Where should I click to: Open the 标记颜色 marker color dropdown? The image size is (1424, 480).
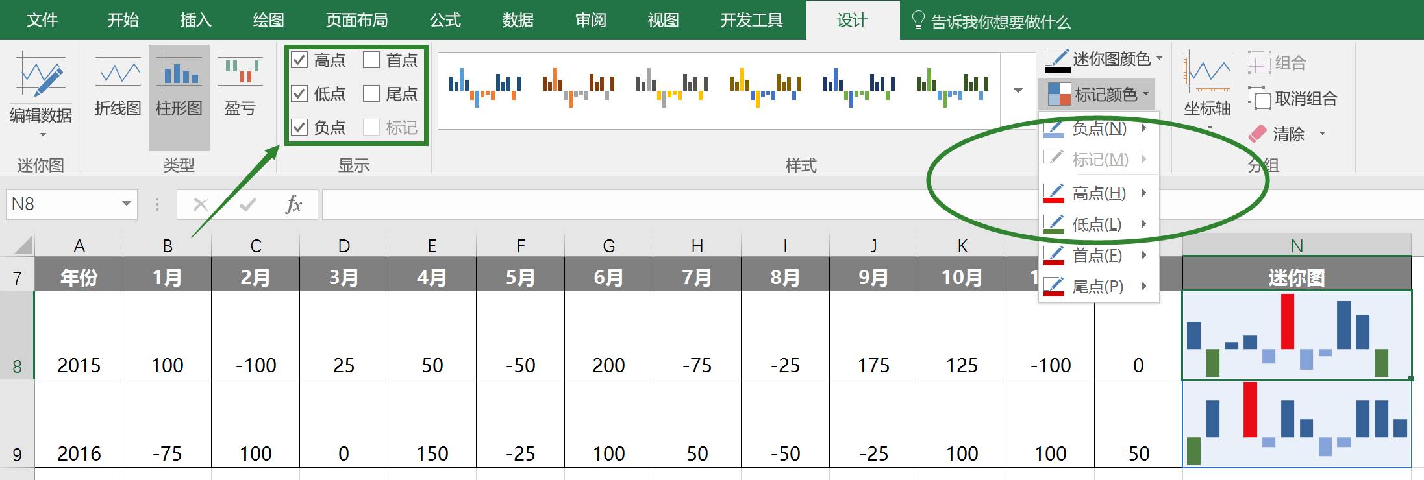click(1098, 95)
